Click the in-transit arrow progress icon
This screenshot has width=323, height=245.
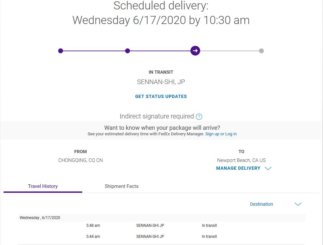(195, 51)
